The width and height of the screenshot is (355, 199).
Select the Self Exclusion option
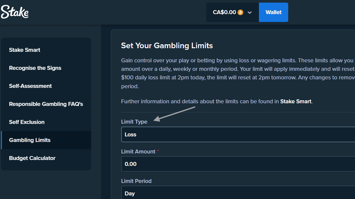click(x=27, y=122)
